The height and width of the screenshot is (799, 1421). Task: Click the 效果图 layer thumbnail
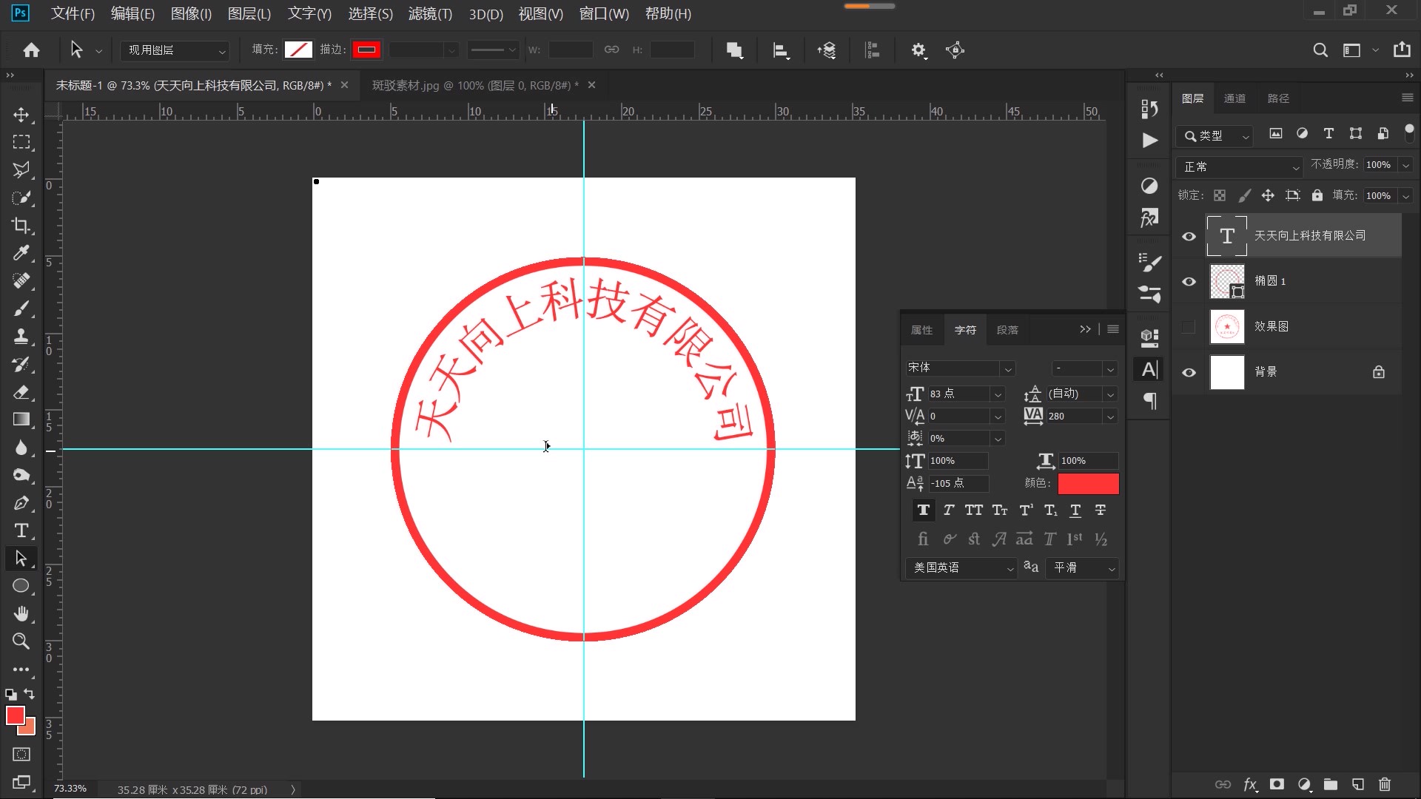(1226, 326)
